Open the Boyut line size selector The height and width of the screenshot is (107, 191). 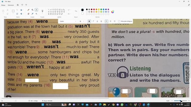click(76, 11)
